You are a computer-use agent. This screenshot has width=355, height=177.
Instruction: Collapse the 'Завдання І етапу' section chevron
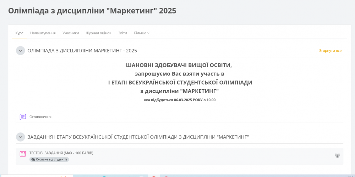pyautogui.click(x=20, y=137)
